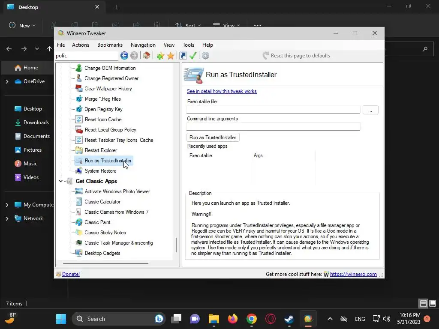Click the create shortcut icon in the toolbar
Image resolution: width=439 pixels, height=329 pixels.
click(183, 56)
